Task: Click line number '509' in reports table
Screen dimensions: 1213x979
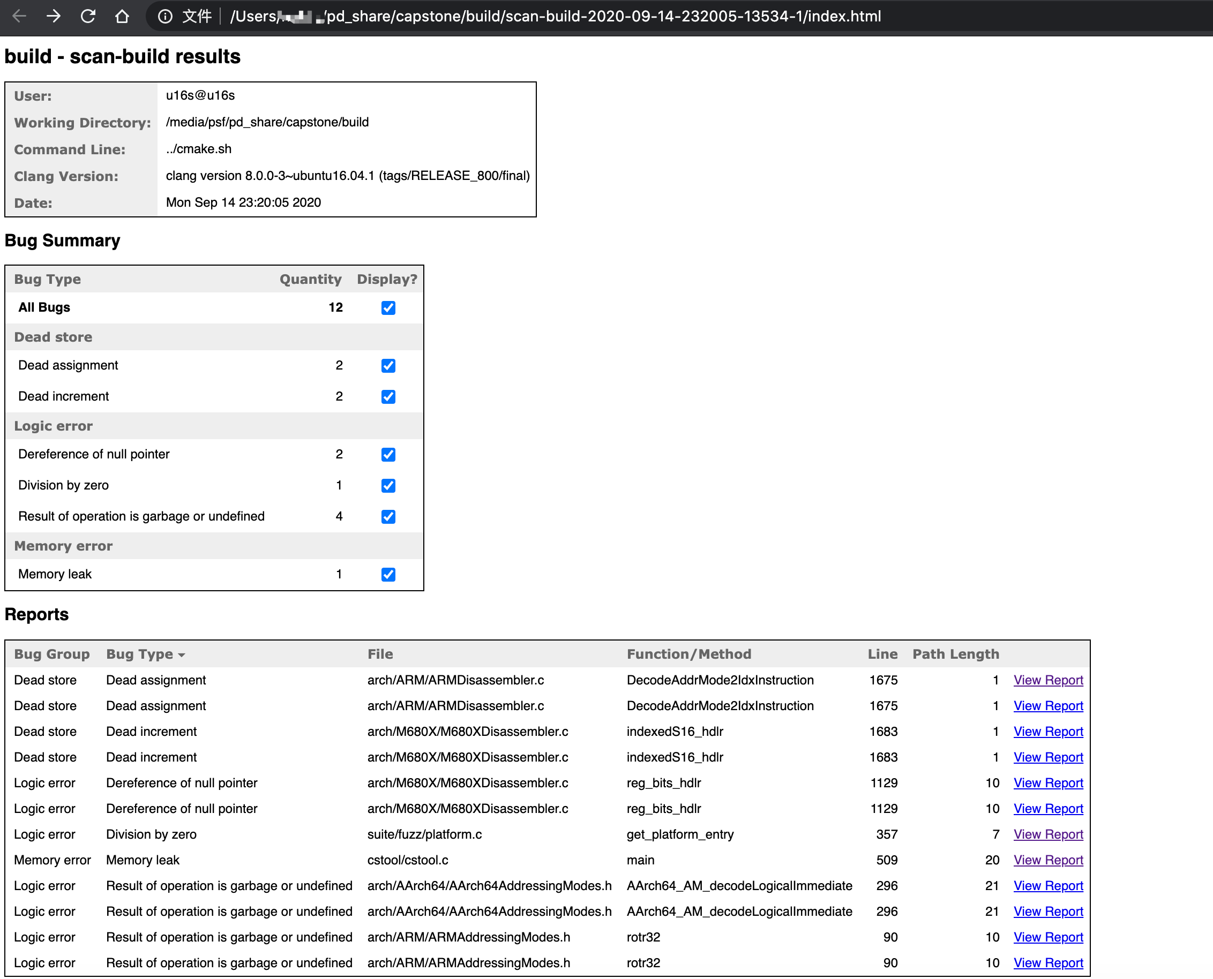Action: (887, 860)
